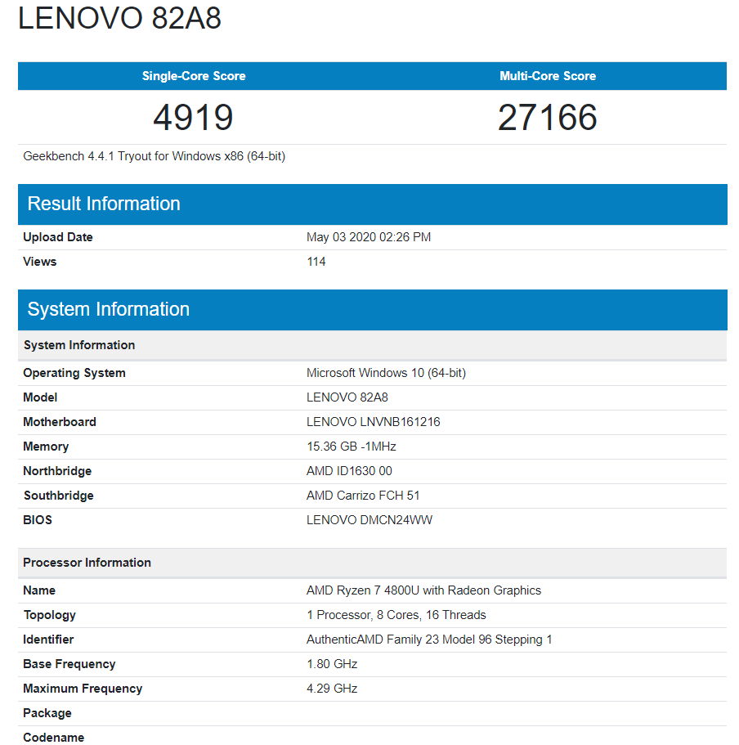Select the Geekbench 4.4.1 Tryout version line

click(155, 156)
